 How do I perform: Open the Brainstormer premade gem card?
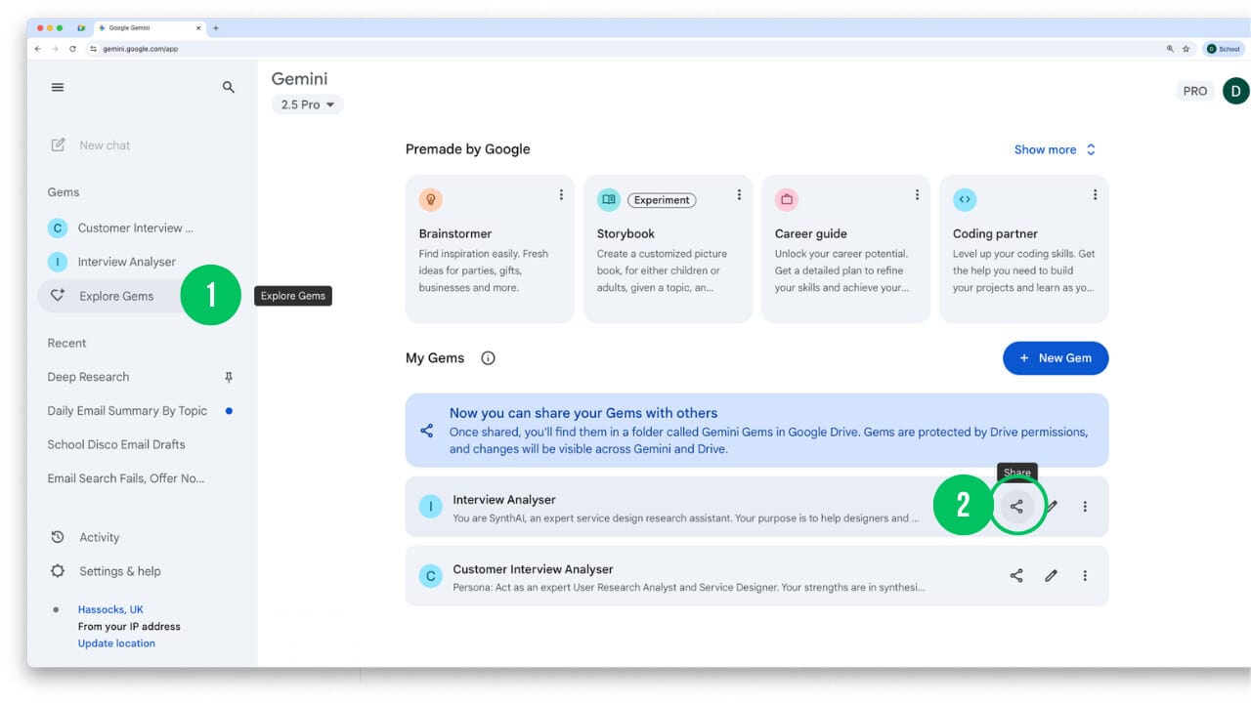[x=490, y=249]
